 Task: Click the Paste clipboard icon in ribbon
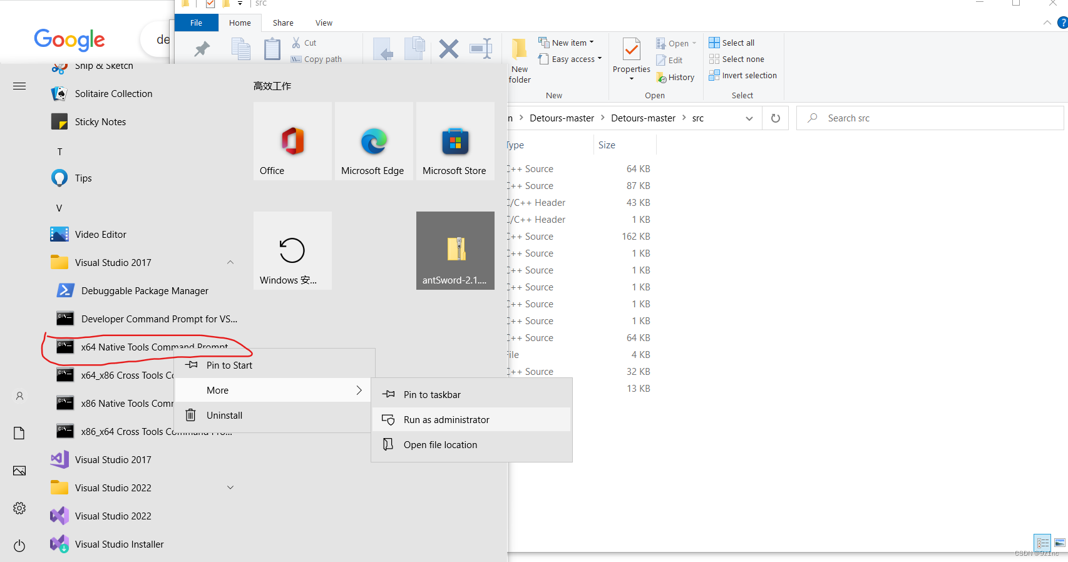coord(272,49)
